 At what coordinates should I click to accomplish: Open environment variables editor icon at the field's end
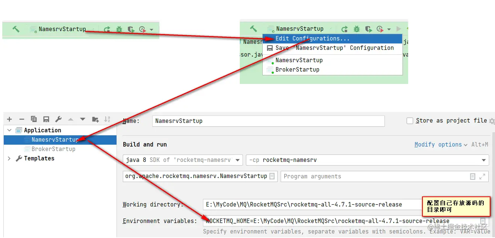point(483,221)
